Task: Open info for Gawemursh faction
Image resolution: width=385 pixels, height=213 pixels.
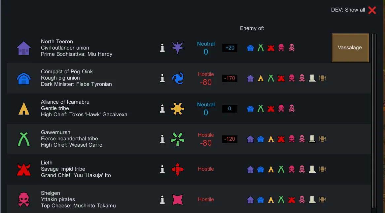Action: (162, 139)
